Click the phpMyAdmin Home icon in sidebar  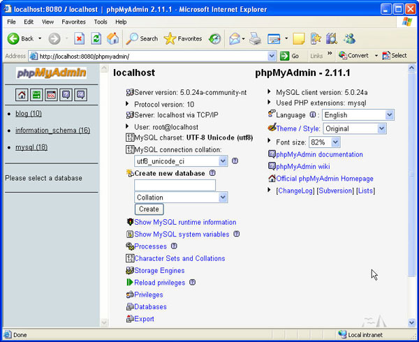(22, 95)
